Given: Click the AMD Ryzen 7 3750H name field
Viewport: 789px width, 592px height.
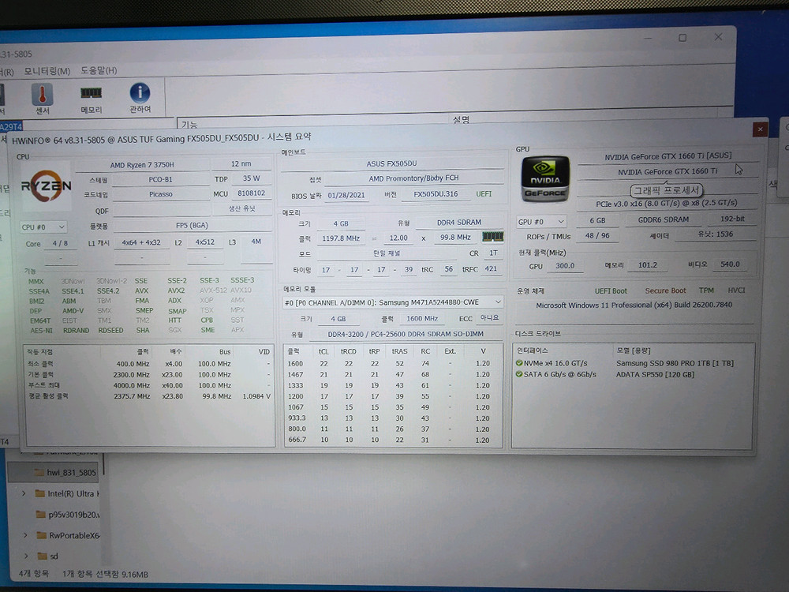Looking at the screenshot, I should (x=142, y=165).
